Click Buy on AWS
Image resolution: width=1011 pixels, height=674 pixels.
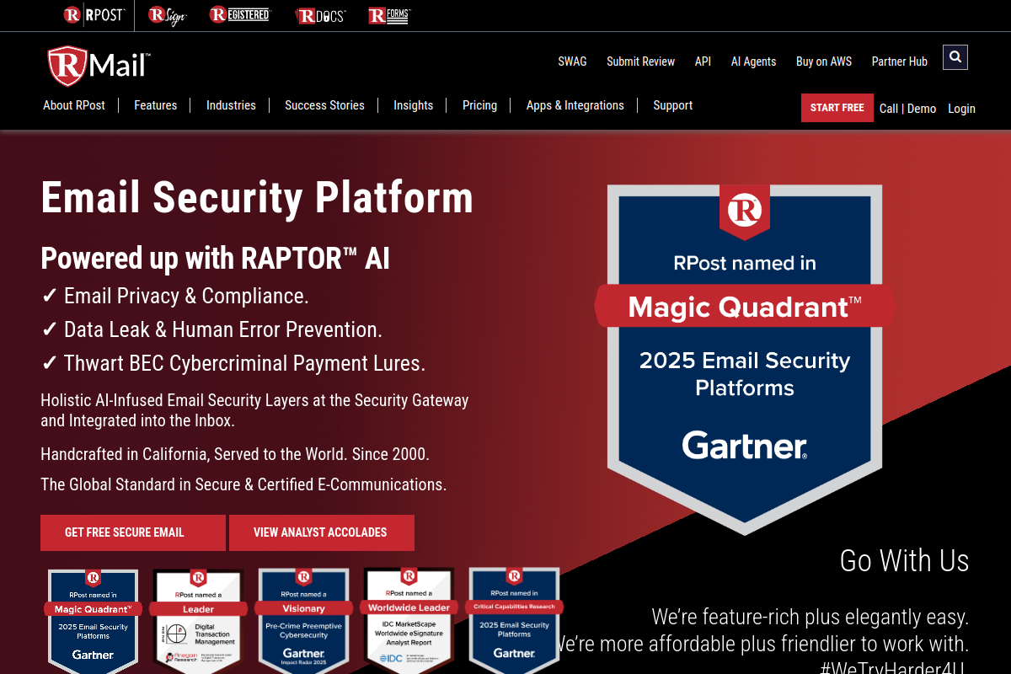tap(824, 62)
